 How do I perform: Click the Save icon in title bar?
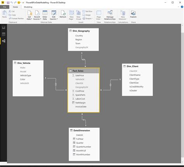click(8, 3)
